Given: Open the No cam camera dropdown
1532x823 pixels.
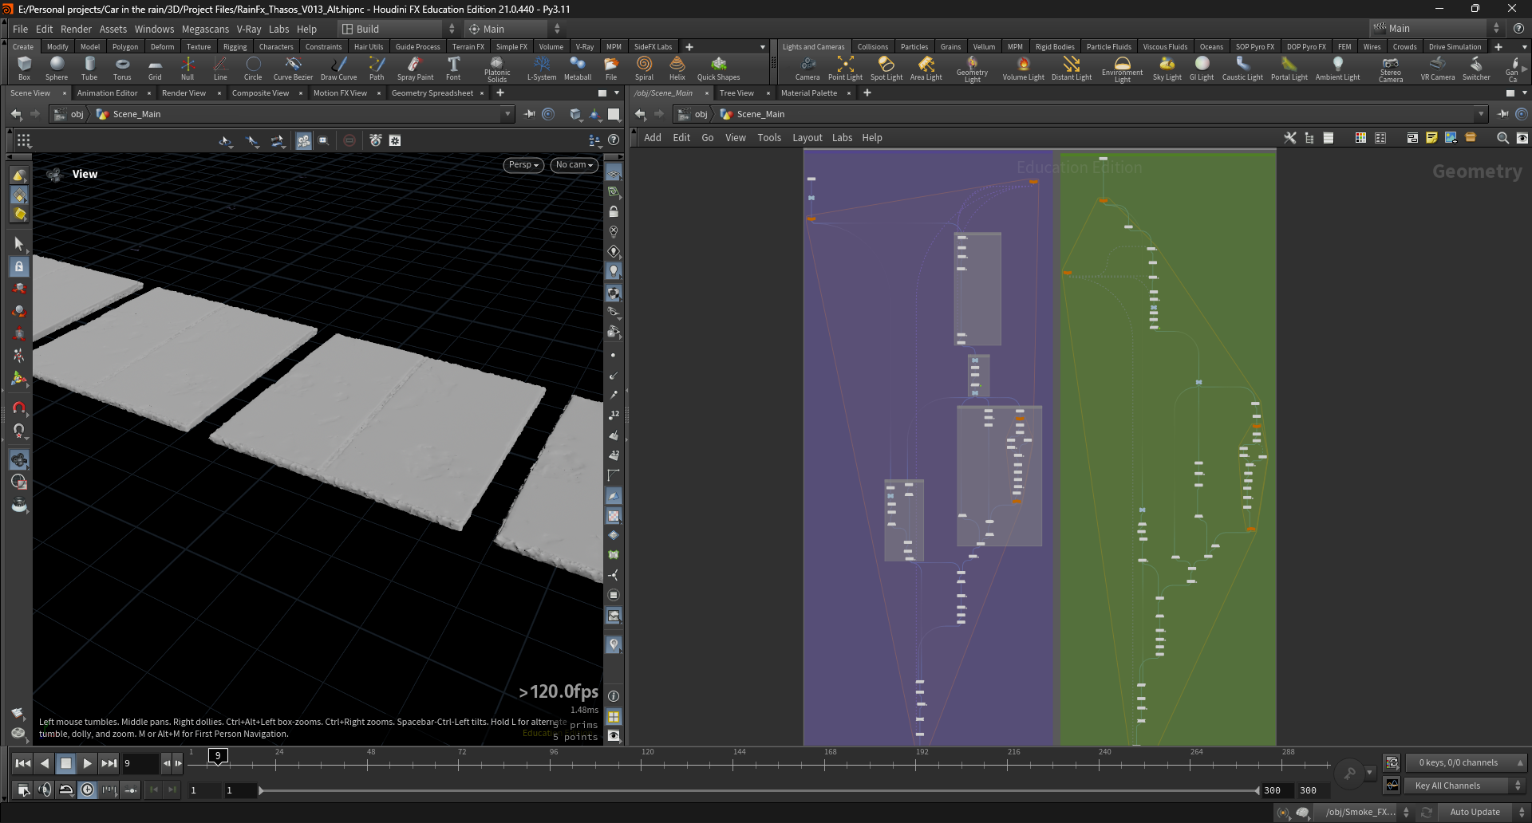Looking at the screenshot, I should [574, 165].
